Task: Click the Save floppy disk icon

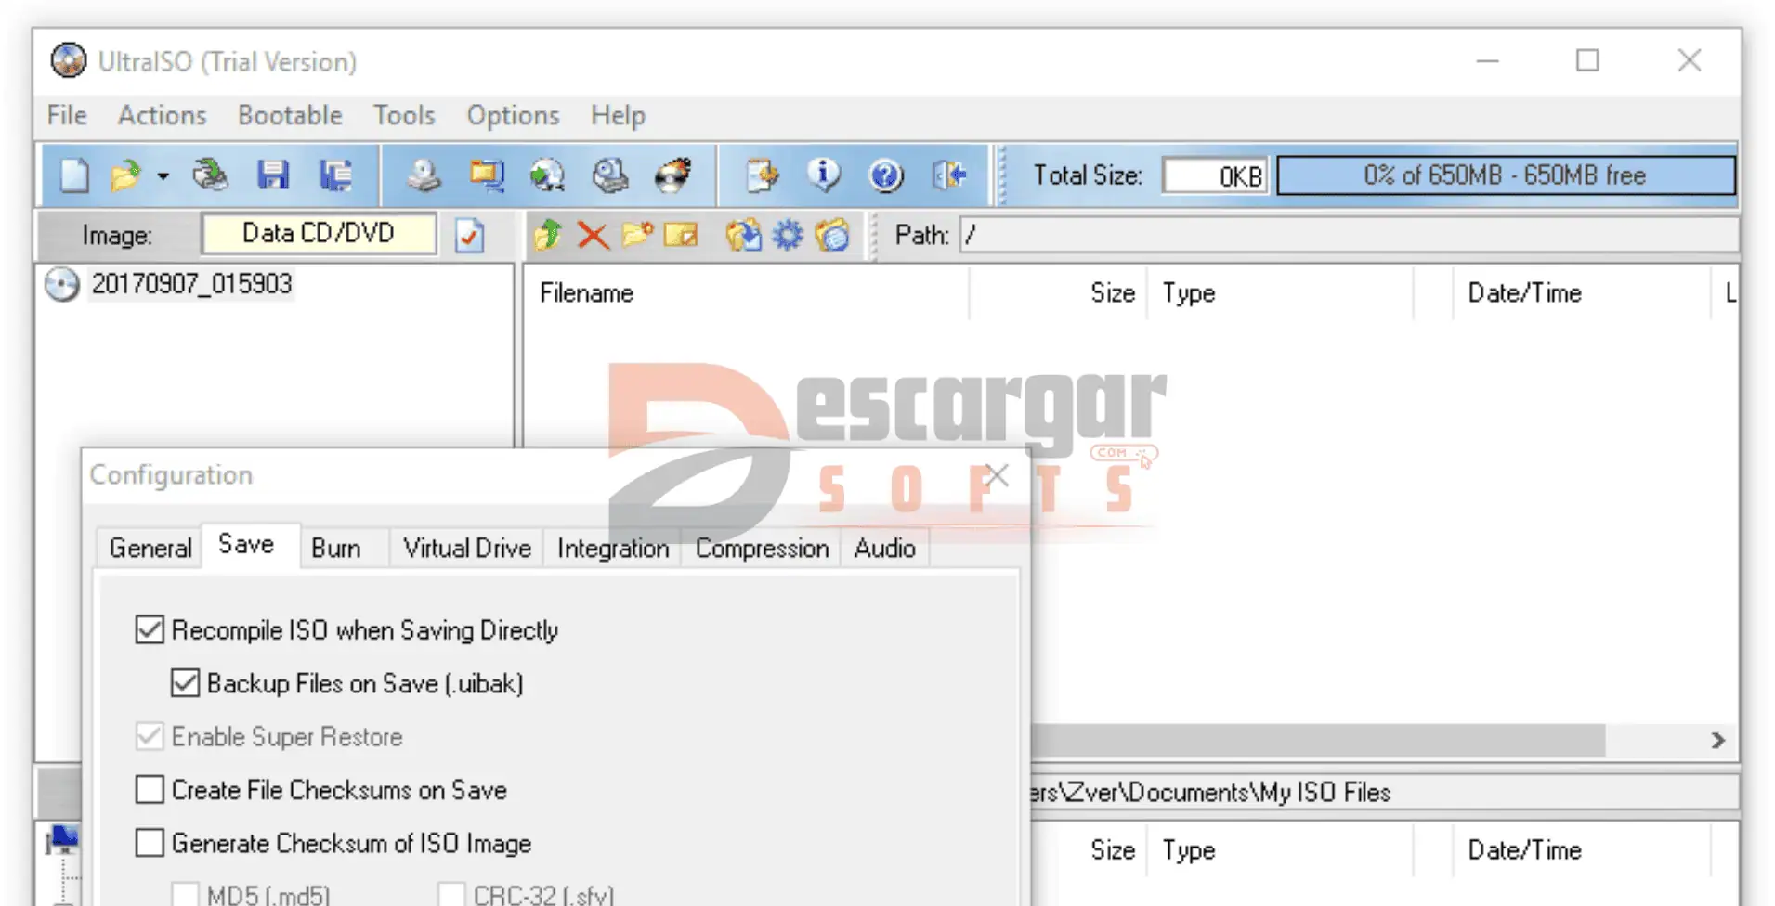Action: (x=273, y=175)
